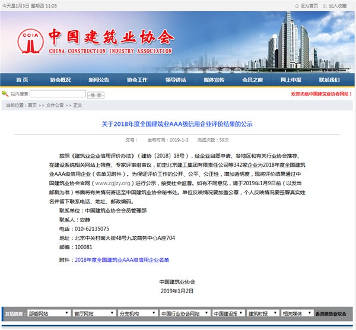Open the www.zgjzy.org link
The height and width of the screenshot is (330, 356).
click(x=113, y=183)
